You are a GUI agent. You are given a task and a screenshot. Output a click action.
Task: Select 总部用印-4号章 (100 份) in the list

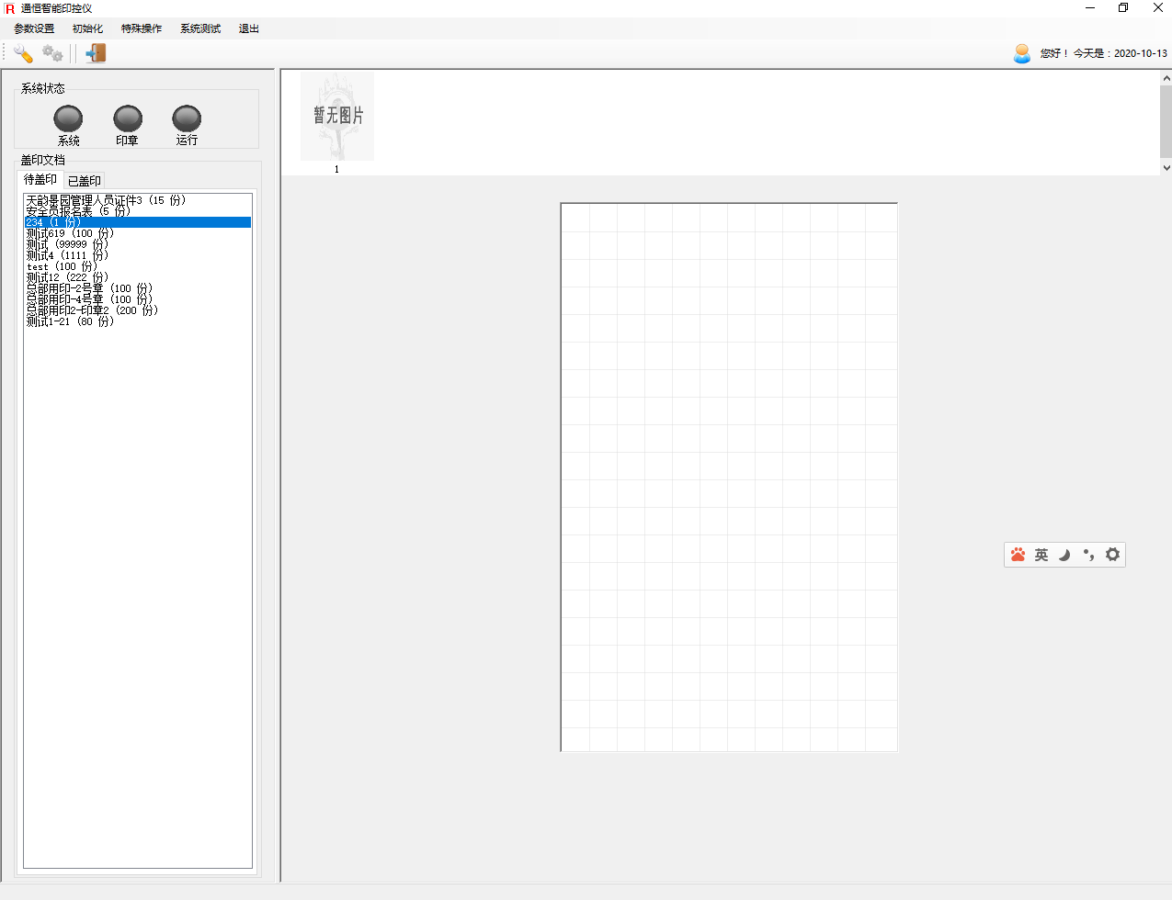tap(138, 299)
